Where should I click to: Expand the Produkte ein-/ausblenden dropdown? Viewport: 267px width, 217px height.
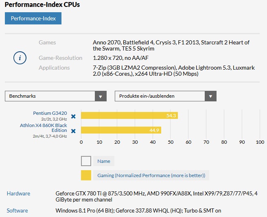(166, 96)
